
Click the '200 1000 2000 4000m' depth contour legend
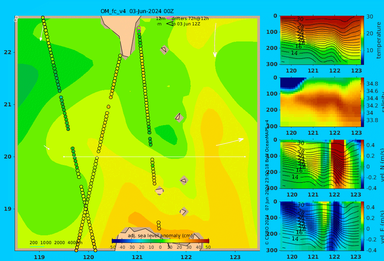click(56, 243)
